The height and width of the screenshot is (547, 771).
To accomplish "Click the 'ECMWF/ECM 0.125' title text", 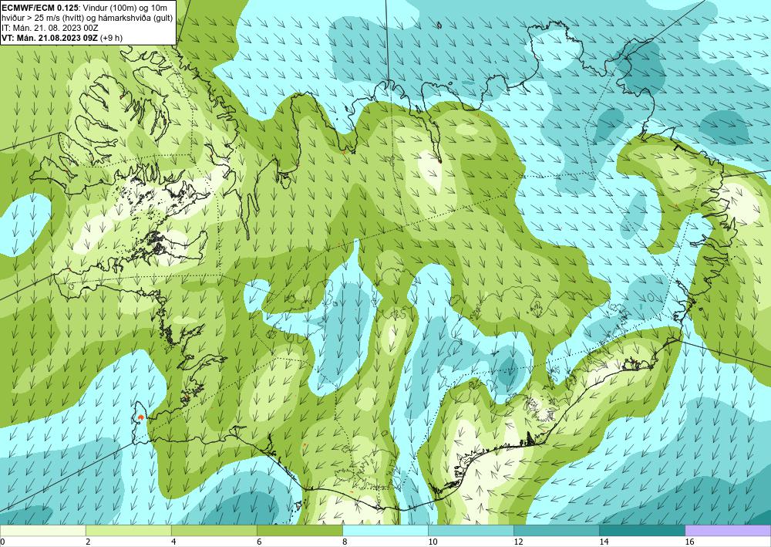I will pos(40,6).
